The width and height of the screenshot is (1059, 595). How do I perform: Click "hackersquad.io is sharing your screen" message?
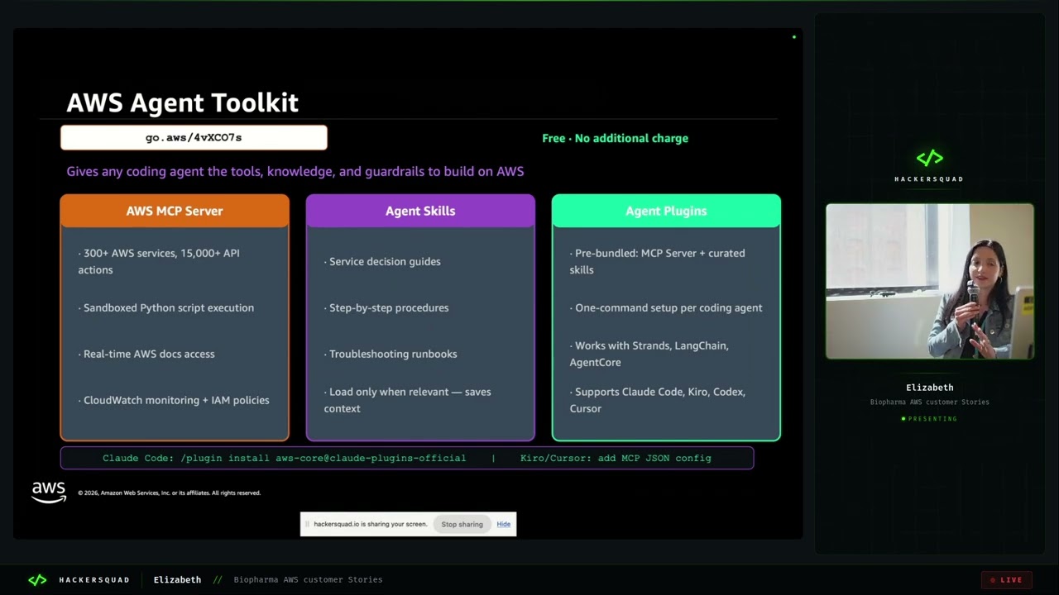(x=371, y=524)
